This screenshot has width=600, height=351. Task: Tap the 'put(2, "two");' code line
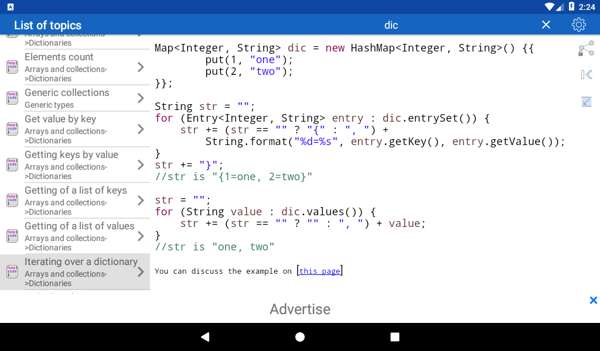click(x=249, y=71)
